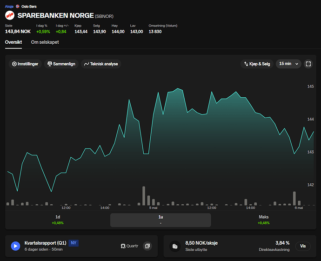The image size is (321, 261).
Task: Click the +0,59% daily change value
Action: click(43, 32)
